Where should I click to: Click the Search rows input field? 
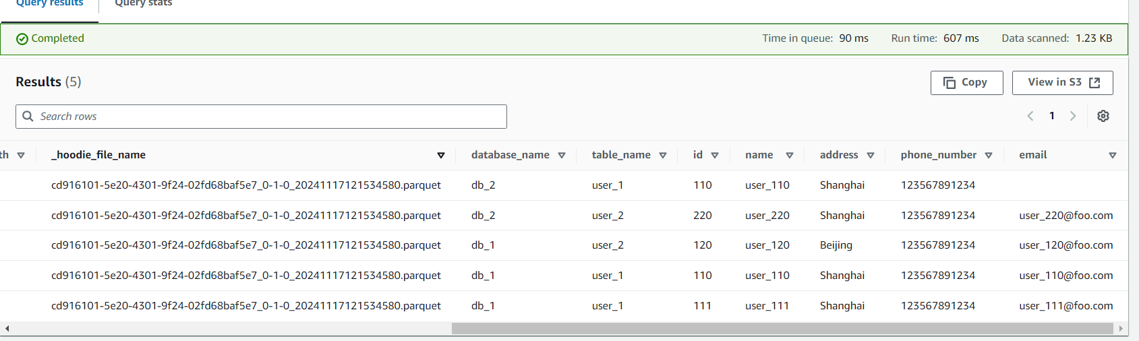tap(270, 117)
